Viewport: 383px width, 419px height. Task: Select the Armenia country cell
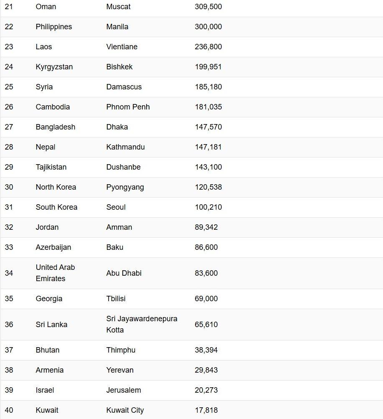pos(50,370)
